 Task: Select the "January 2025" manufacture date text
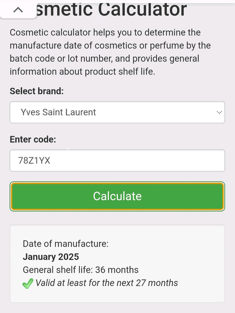(x=51, y=257)
